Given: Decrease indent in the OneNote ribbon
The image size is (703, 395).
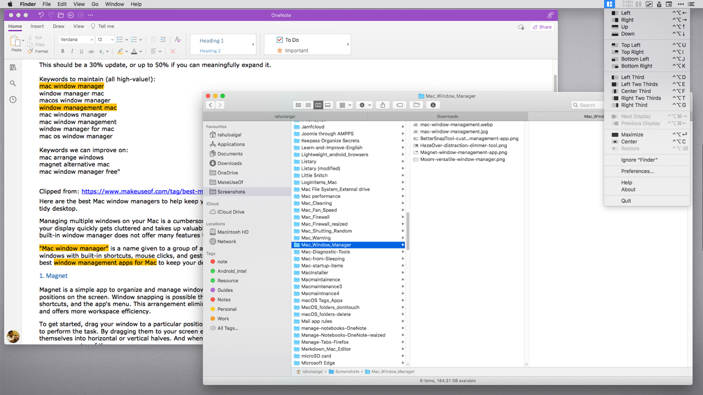Looking at the screenshot, I should tap(153, 40).
